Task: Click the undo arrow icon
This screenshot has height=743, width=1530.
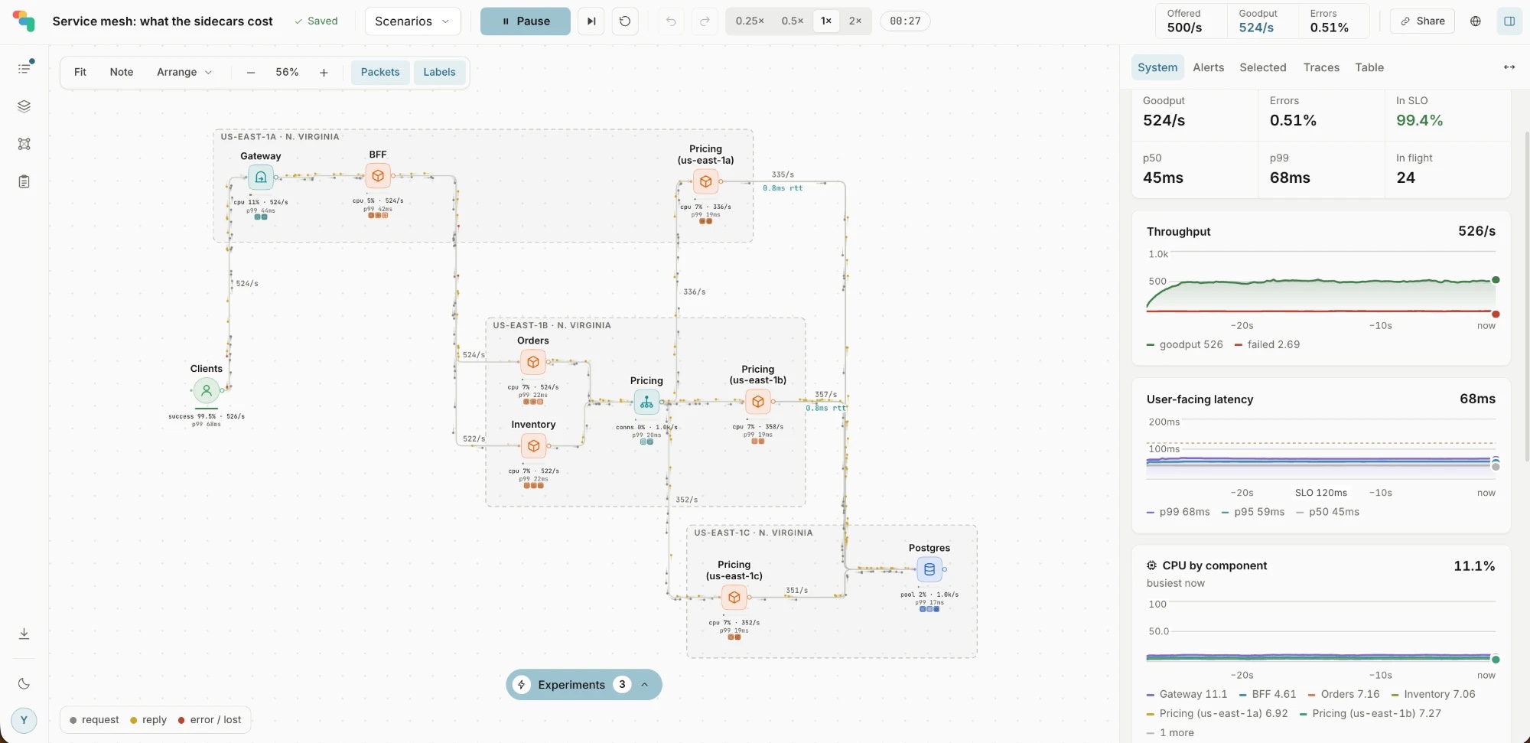Action: (671, 21)
